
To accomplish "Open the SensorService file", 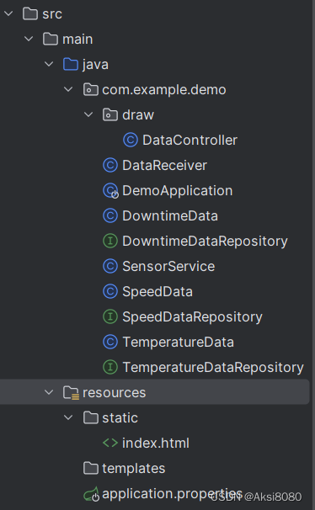I will point(168,267).
